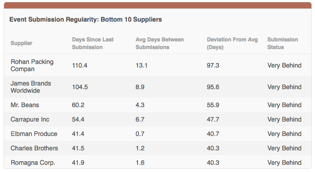Sort by Deviation From Avg (Days) header
This screenshot has height=172, width=315.
(x=232, y=43)
